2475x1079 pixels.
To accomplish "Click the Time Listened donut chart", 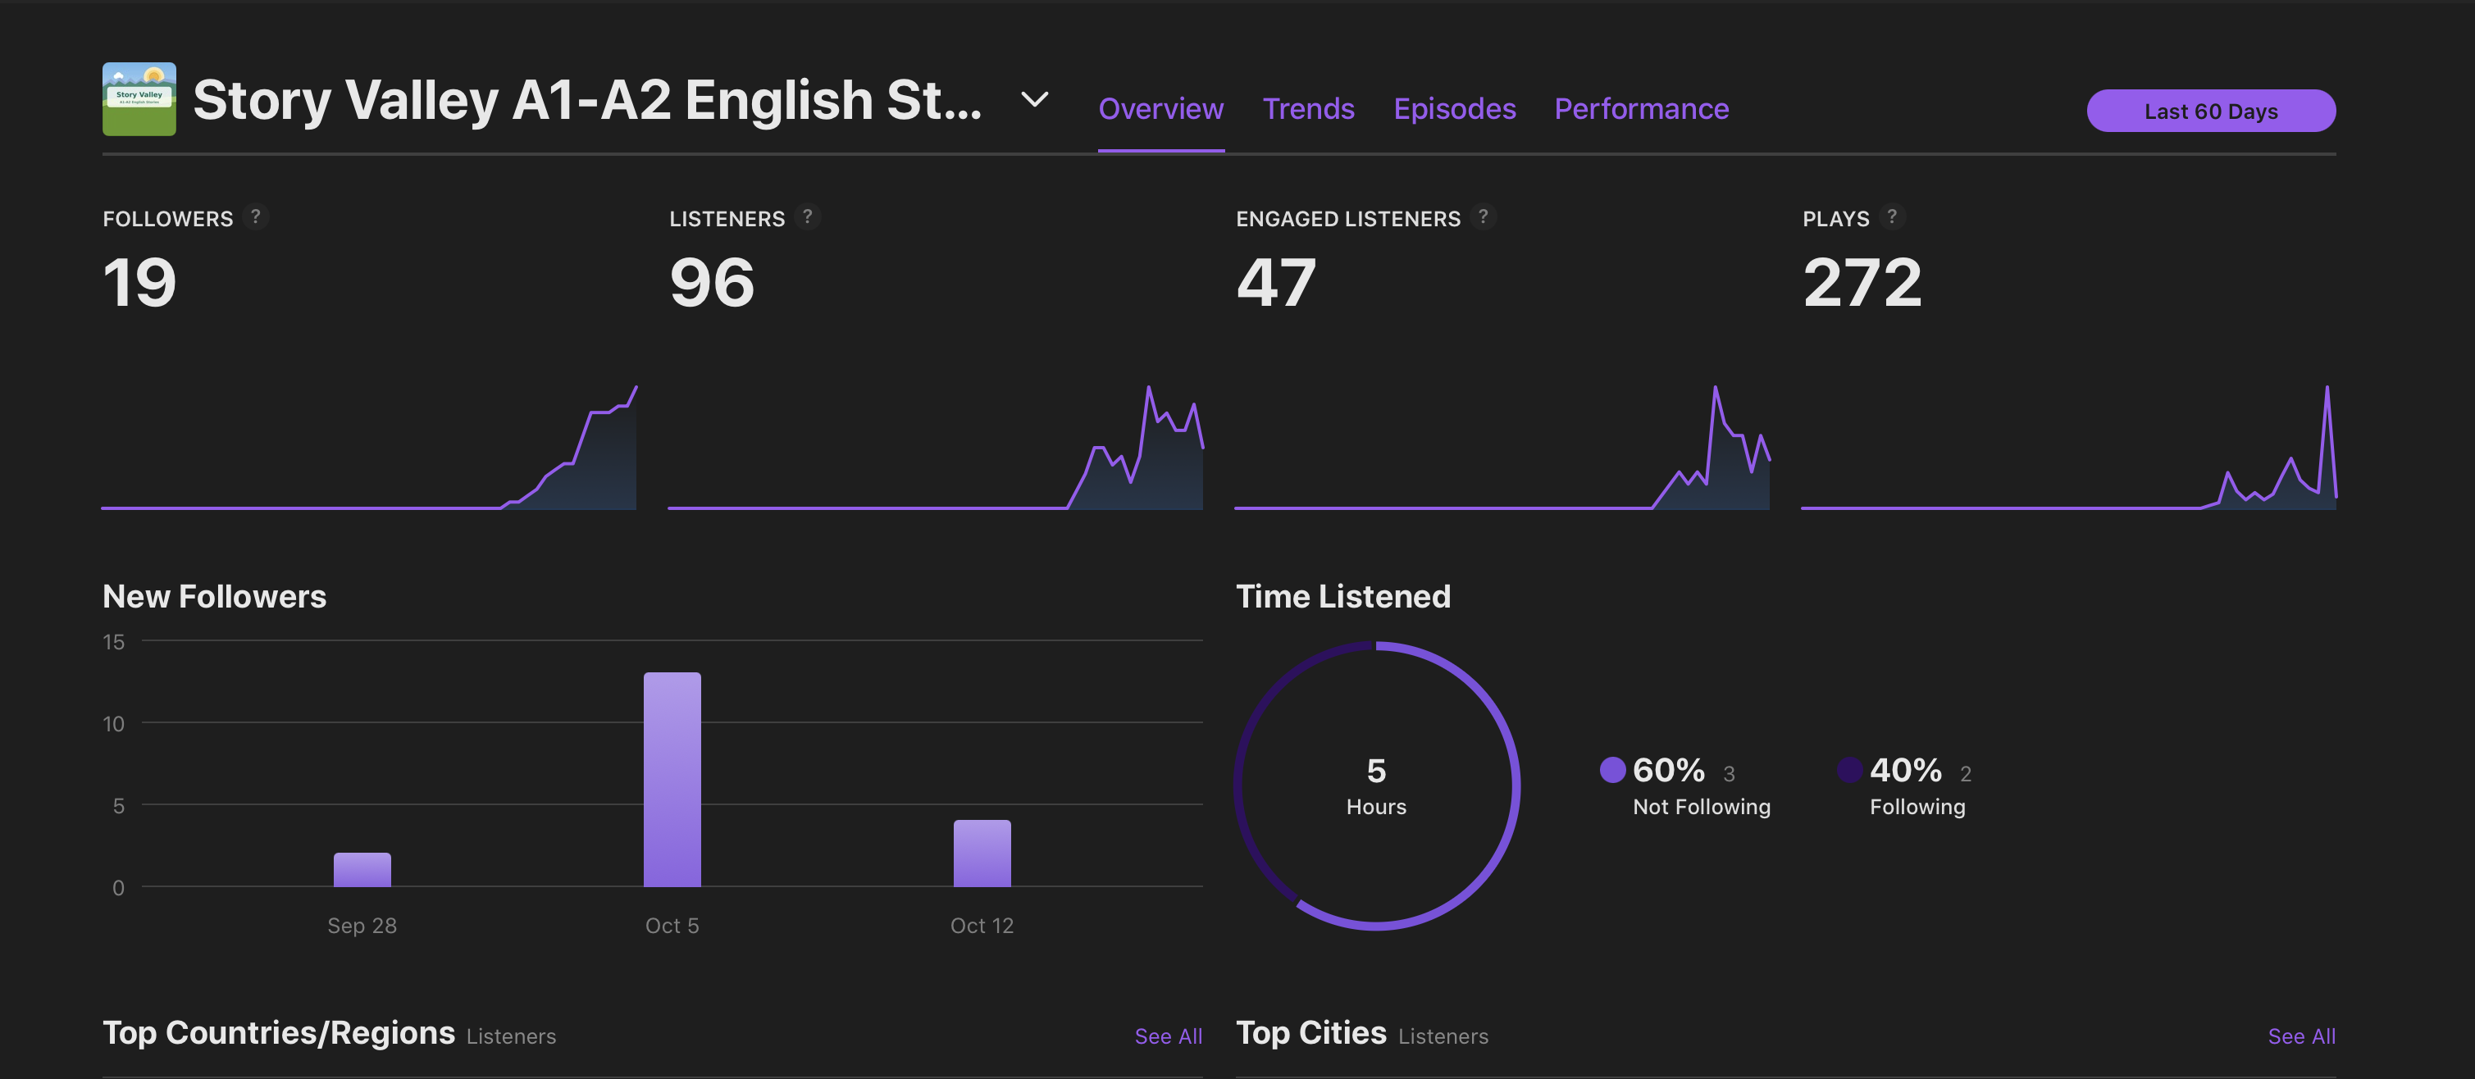I will (1377, 786).
